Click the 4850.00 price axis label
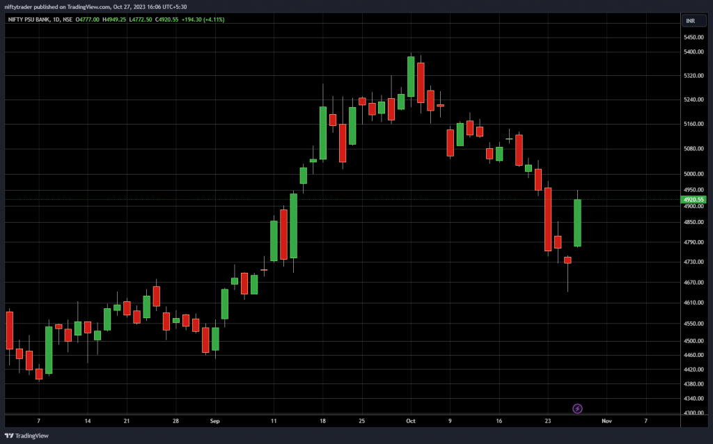713x444 pixels. click(694, 222)
